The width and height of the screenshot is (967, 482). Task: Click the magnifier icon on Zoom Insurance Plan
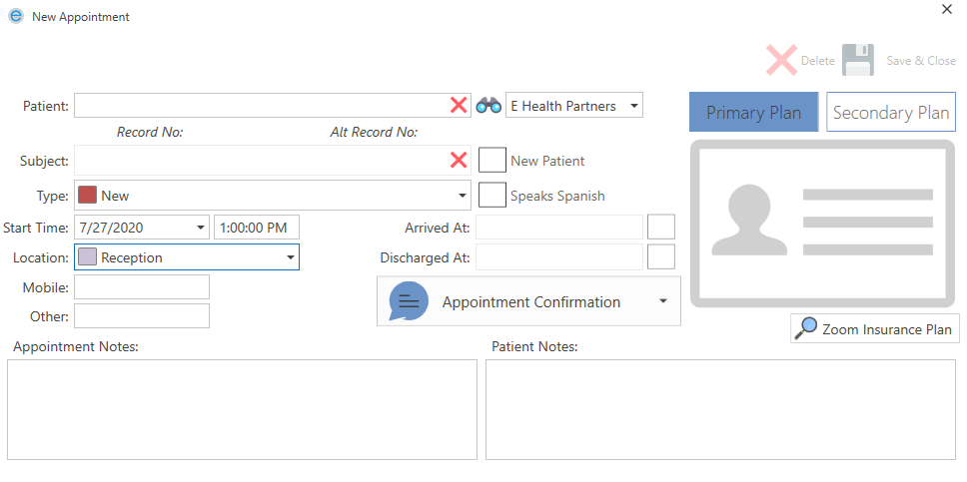tap(805, 328)
